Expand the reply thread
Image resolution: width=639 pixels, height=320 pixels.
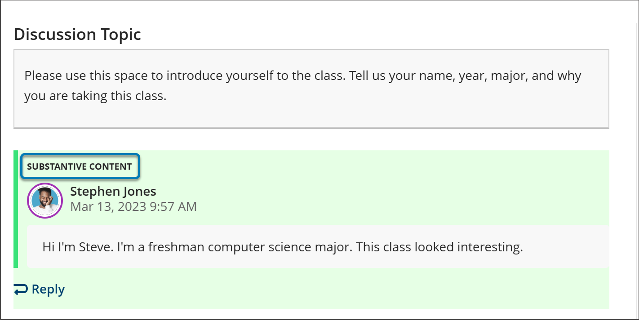[47, 289]
